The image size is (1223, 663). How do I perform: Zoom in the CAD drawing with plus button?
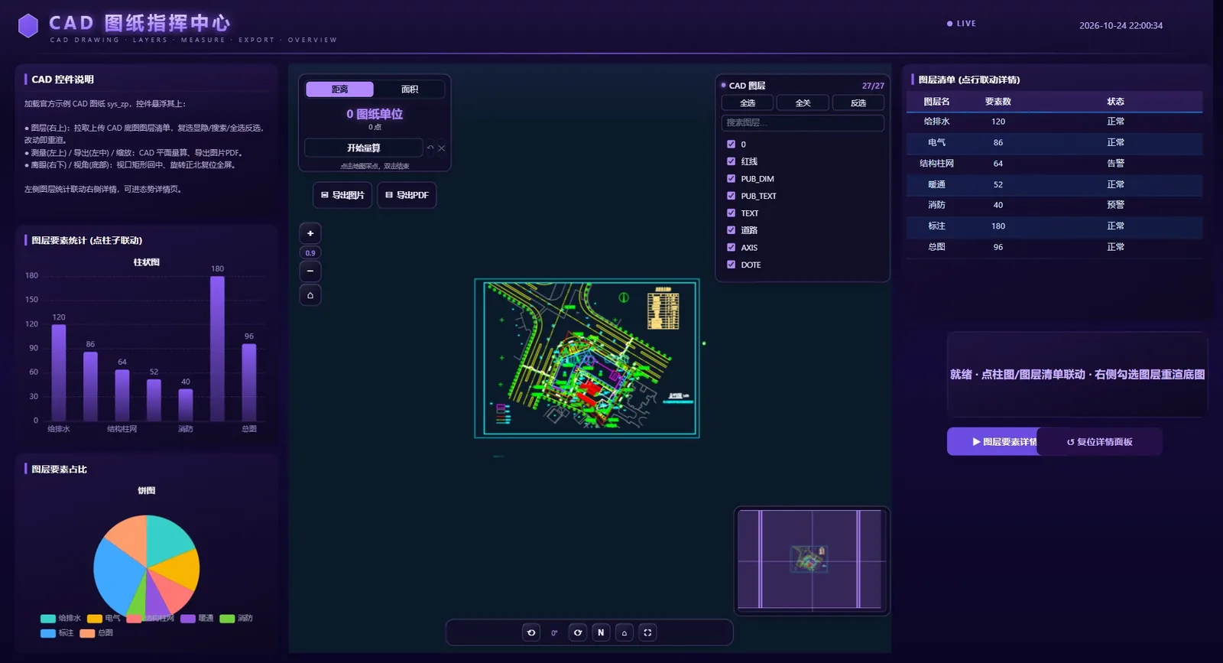click(310, 233)
